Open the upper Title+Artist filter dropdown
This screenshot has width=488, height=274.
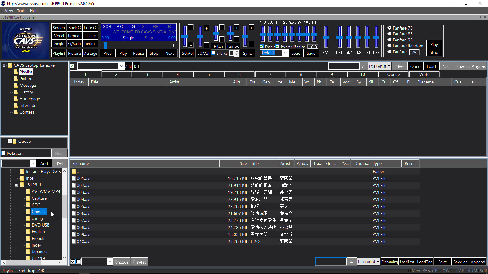tap(389, 66)
